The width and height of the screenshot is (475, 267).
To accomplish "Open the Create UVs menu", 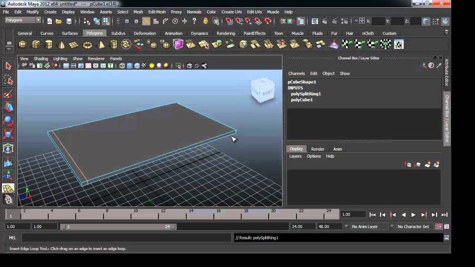I will click(231, 12).
